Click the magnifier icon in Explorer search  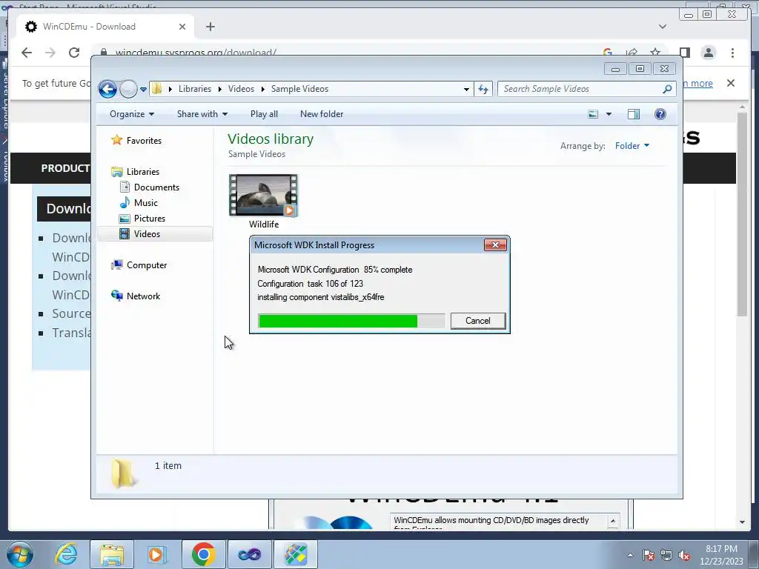tap(667, 89)
